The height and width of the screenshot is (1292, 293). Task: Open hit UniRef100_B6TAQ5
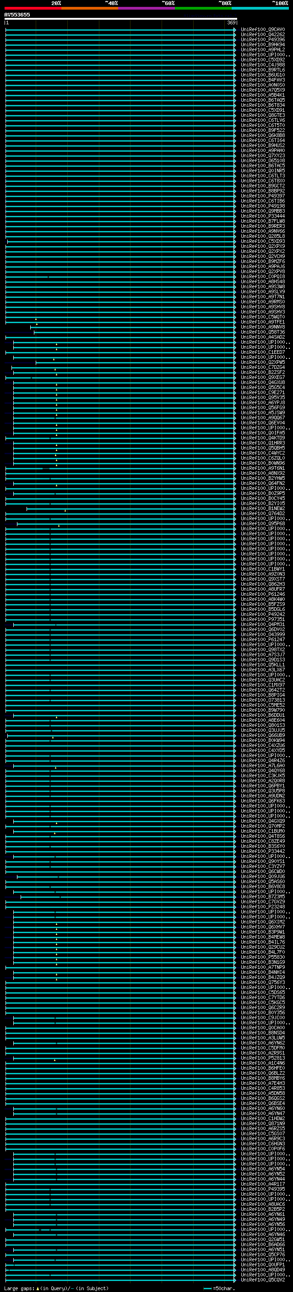(263, 100)
